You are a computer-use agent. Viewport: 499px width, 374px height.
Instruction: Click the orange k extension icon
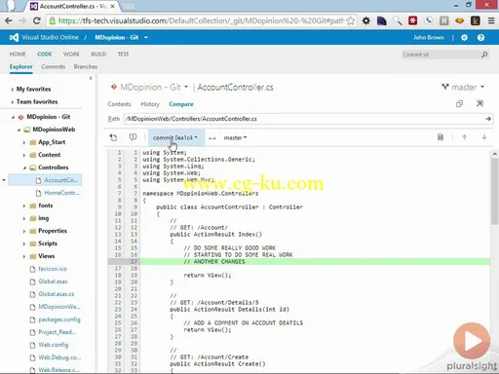[476, 20]
